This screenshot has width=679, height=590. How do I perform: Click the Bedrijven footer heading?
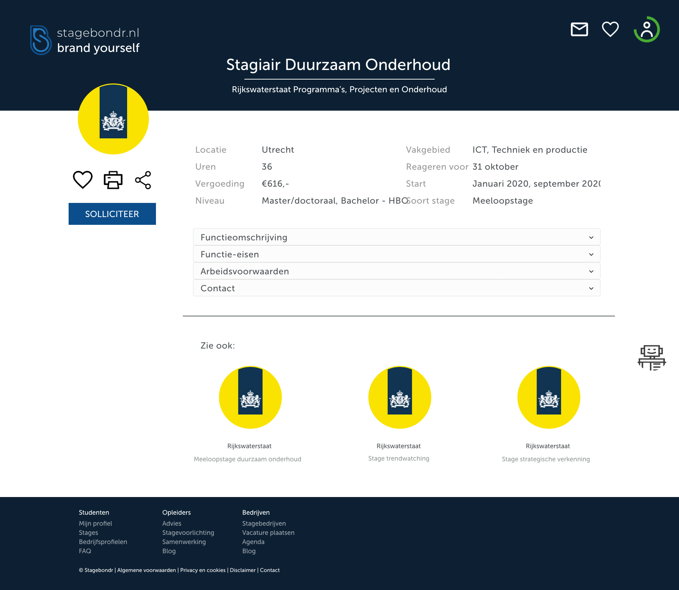pos(256,512)
